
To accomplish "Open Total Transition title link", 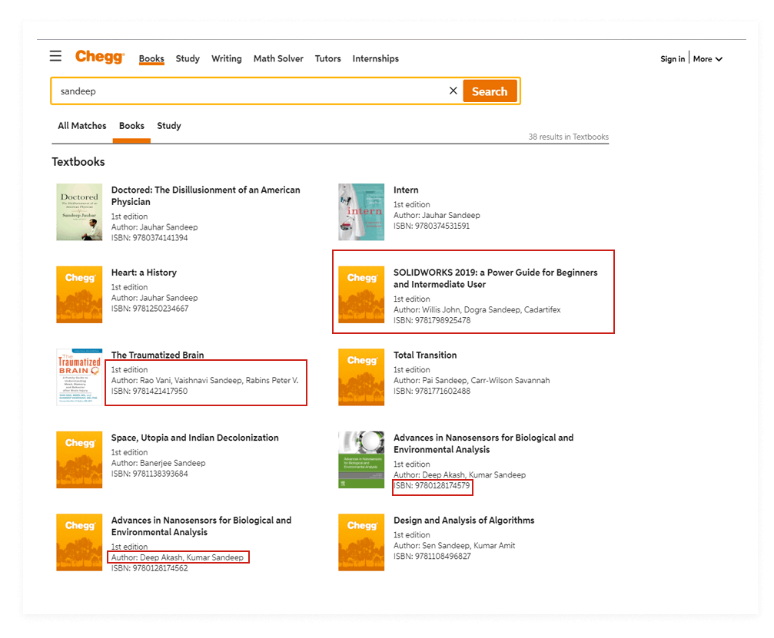I will (425, 355).
